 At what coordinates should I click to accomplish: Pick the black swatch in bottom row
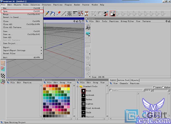(44, 116)
